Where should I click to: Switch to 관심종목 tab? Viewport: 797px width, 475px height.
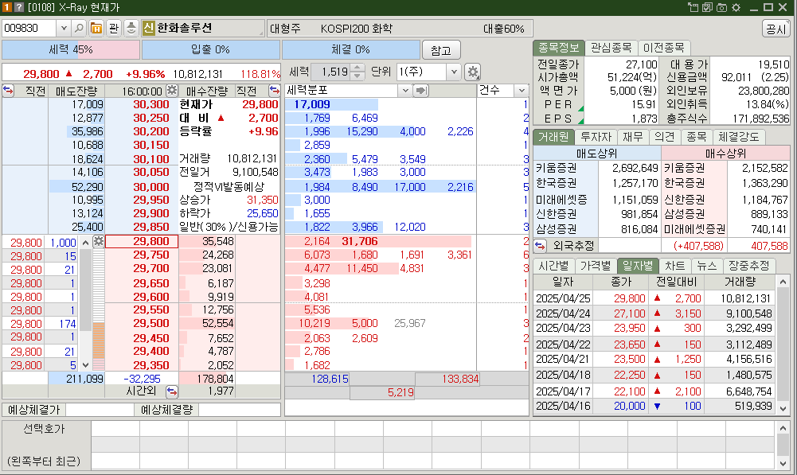(611, 48)
